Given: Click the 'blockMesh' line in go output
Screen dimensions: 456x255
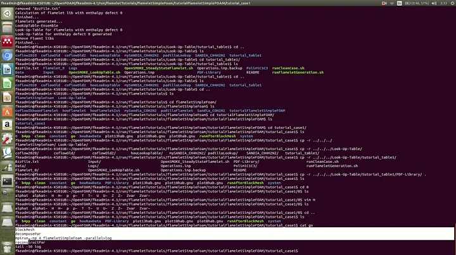Looking at the screenshot, I should click(25, 230).
